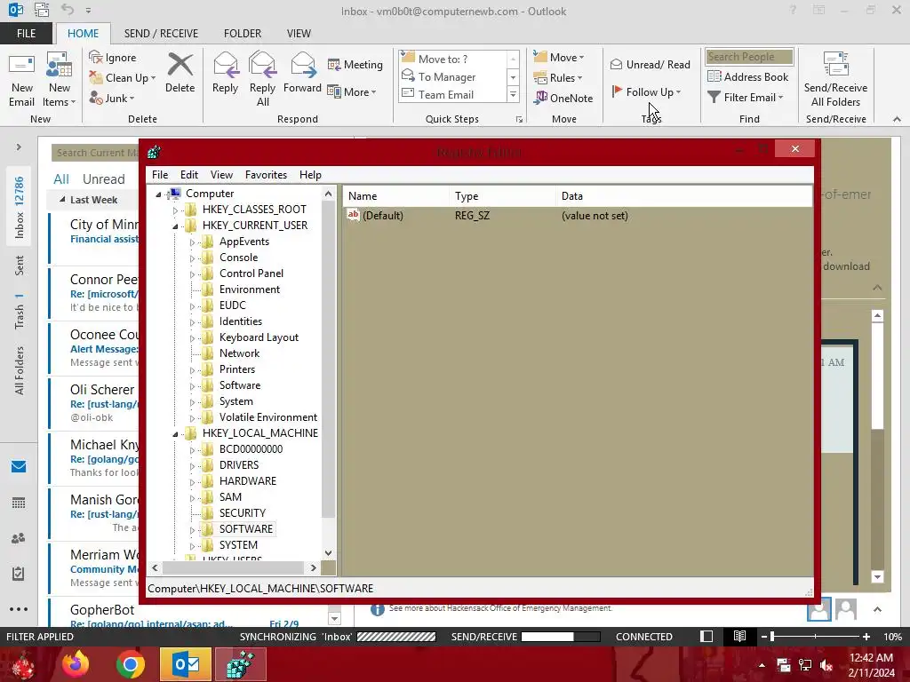Click the Forward icon in Outlook
Viewport: 910px width, 682px height.
click(x=302, y=73)
